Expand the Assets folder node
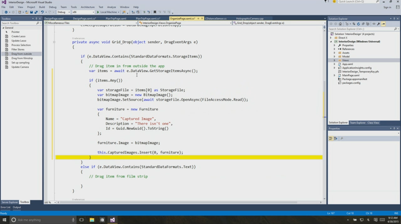 [x=334, y=53]
